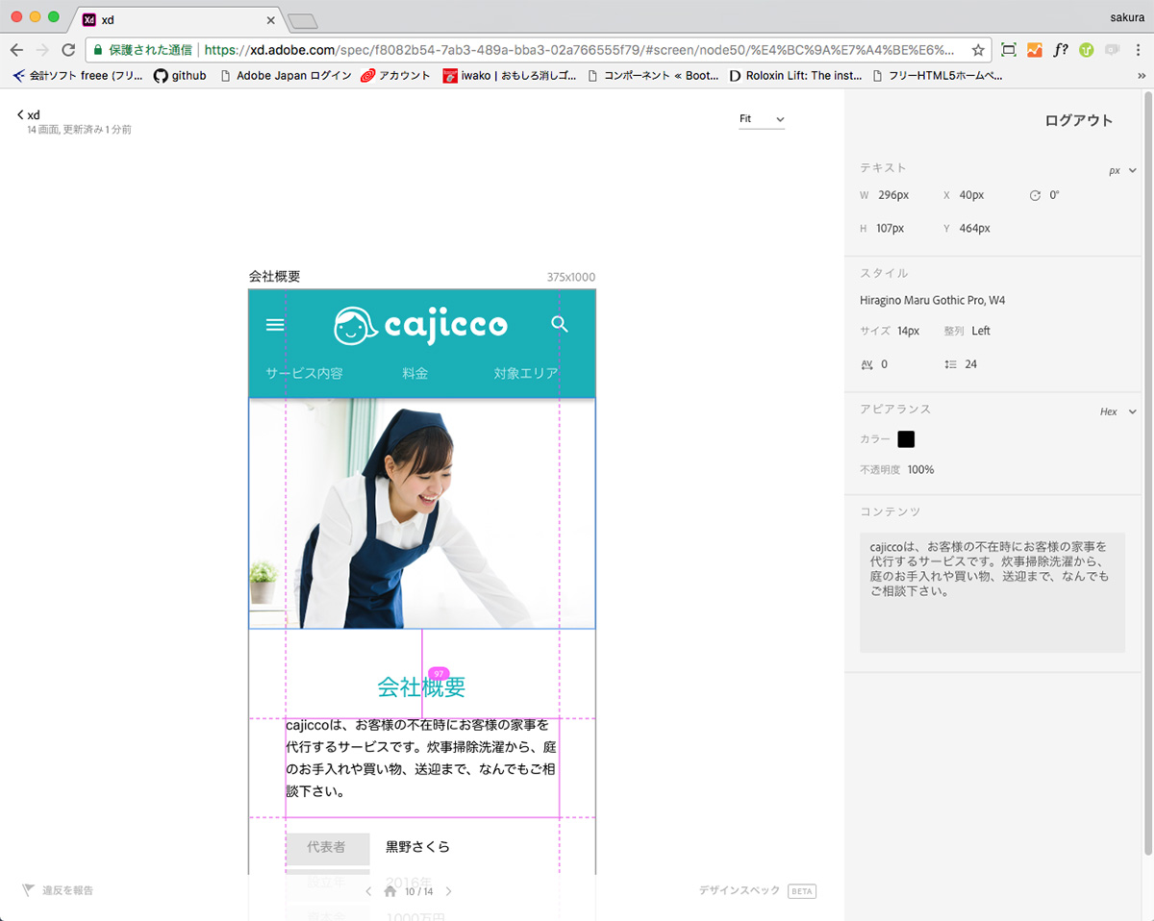Go back to the xd project list
The width and height of the screenshot is (1154, 921).
click(x=28, y=114)
